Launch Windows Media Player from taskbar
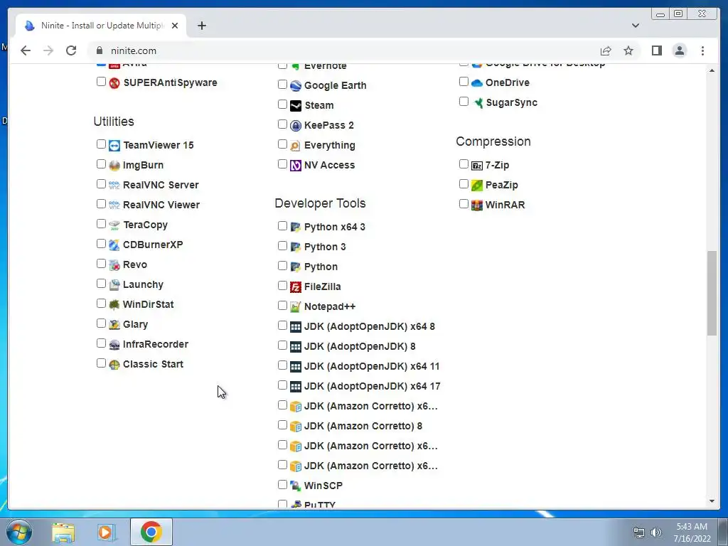This screenshot has width=728, height=546. click(106, 532)
